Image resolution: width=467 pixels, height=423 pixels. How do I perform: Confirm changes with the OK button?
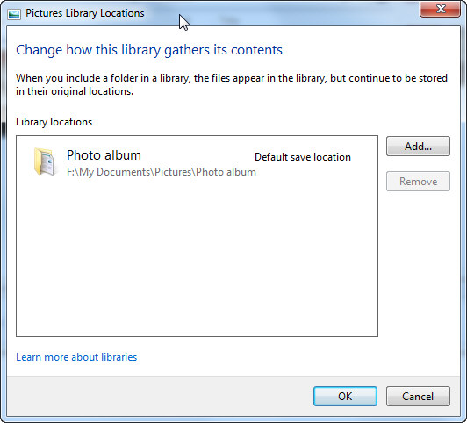coord(345,396)
